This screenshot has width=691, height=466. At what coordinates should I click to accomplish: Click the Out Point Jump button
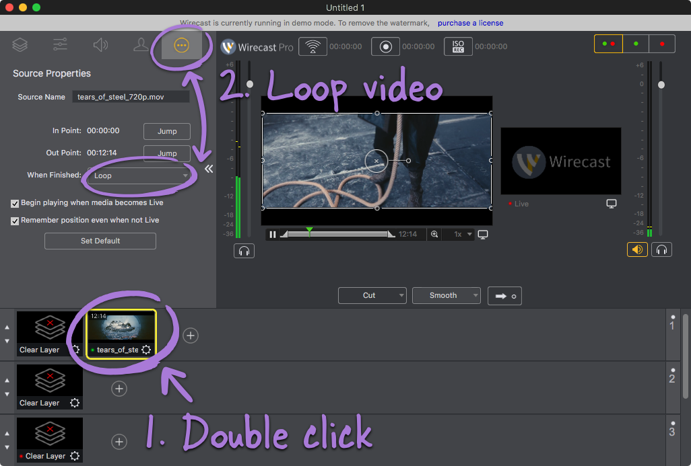click(167, 153)
